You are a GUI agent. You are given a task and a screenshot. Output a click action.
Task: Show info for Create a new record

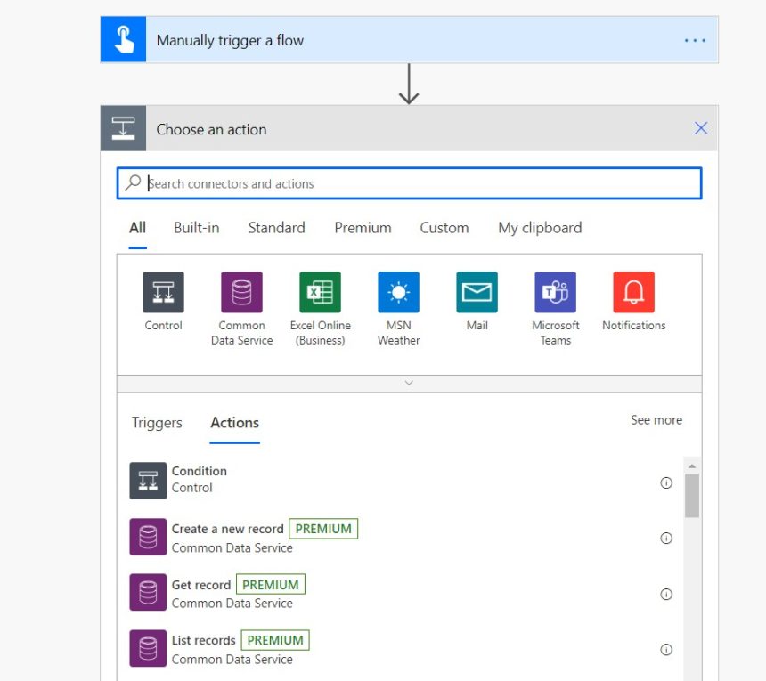tap(666, 538)
